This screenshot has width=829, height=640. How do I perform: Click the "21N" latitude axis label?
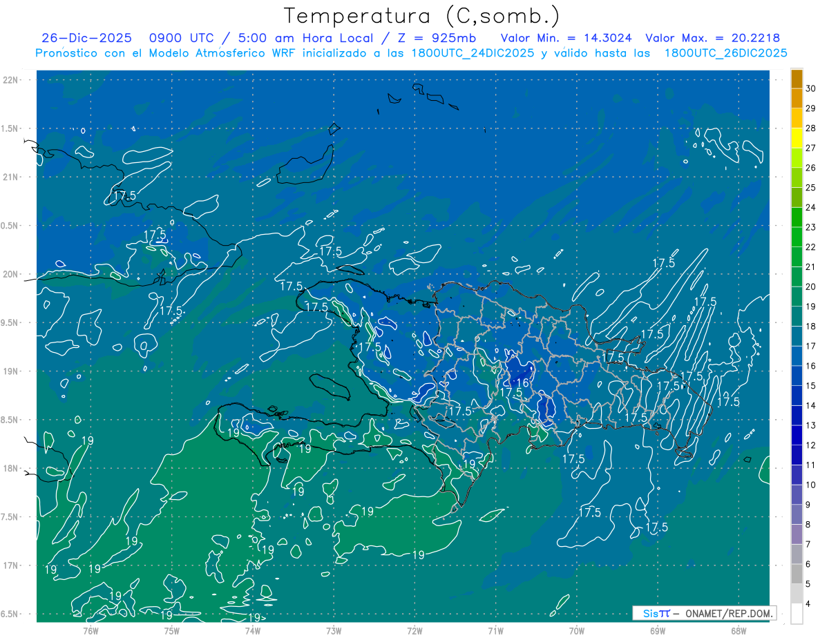click(10, 177)
